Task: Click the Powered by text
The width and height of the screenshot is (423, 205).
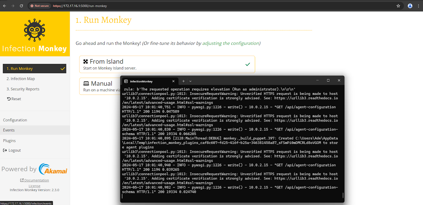Action: click(19, 169)
